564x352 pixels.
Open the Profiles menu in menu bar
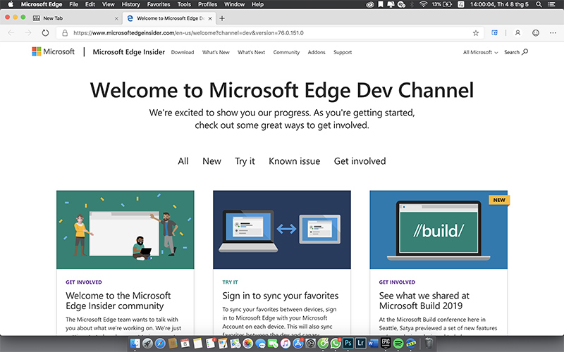coord(207,4)
